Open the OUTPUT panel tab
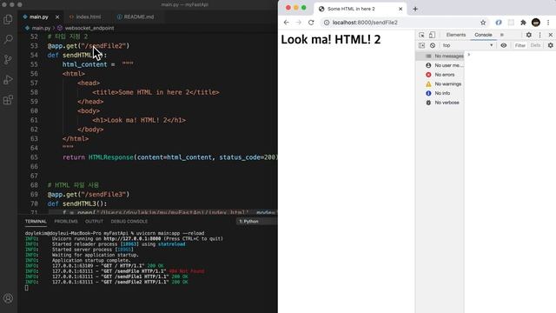Image resolution: width=556 pixels, height=313 pixels. pyautogui.click(x=94, y=221)
